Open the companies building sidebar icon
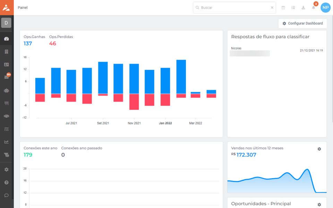The width and height of the screenshot is (333, 208). coord(6,52)
